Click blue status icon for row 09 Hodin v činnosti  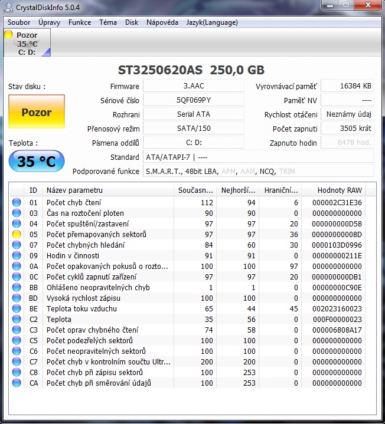[17, 255]
